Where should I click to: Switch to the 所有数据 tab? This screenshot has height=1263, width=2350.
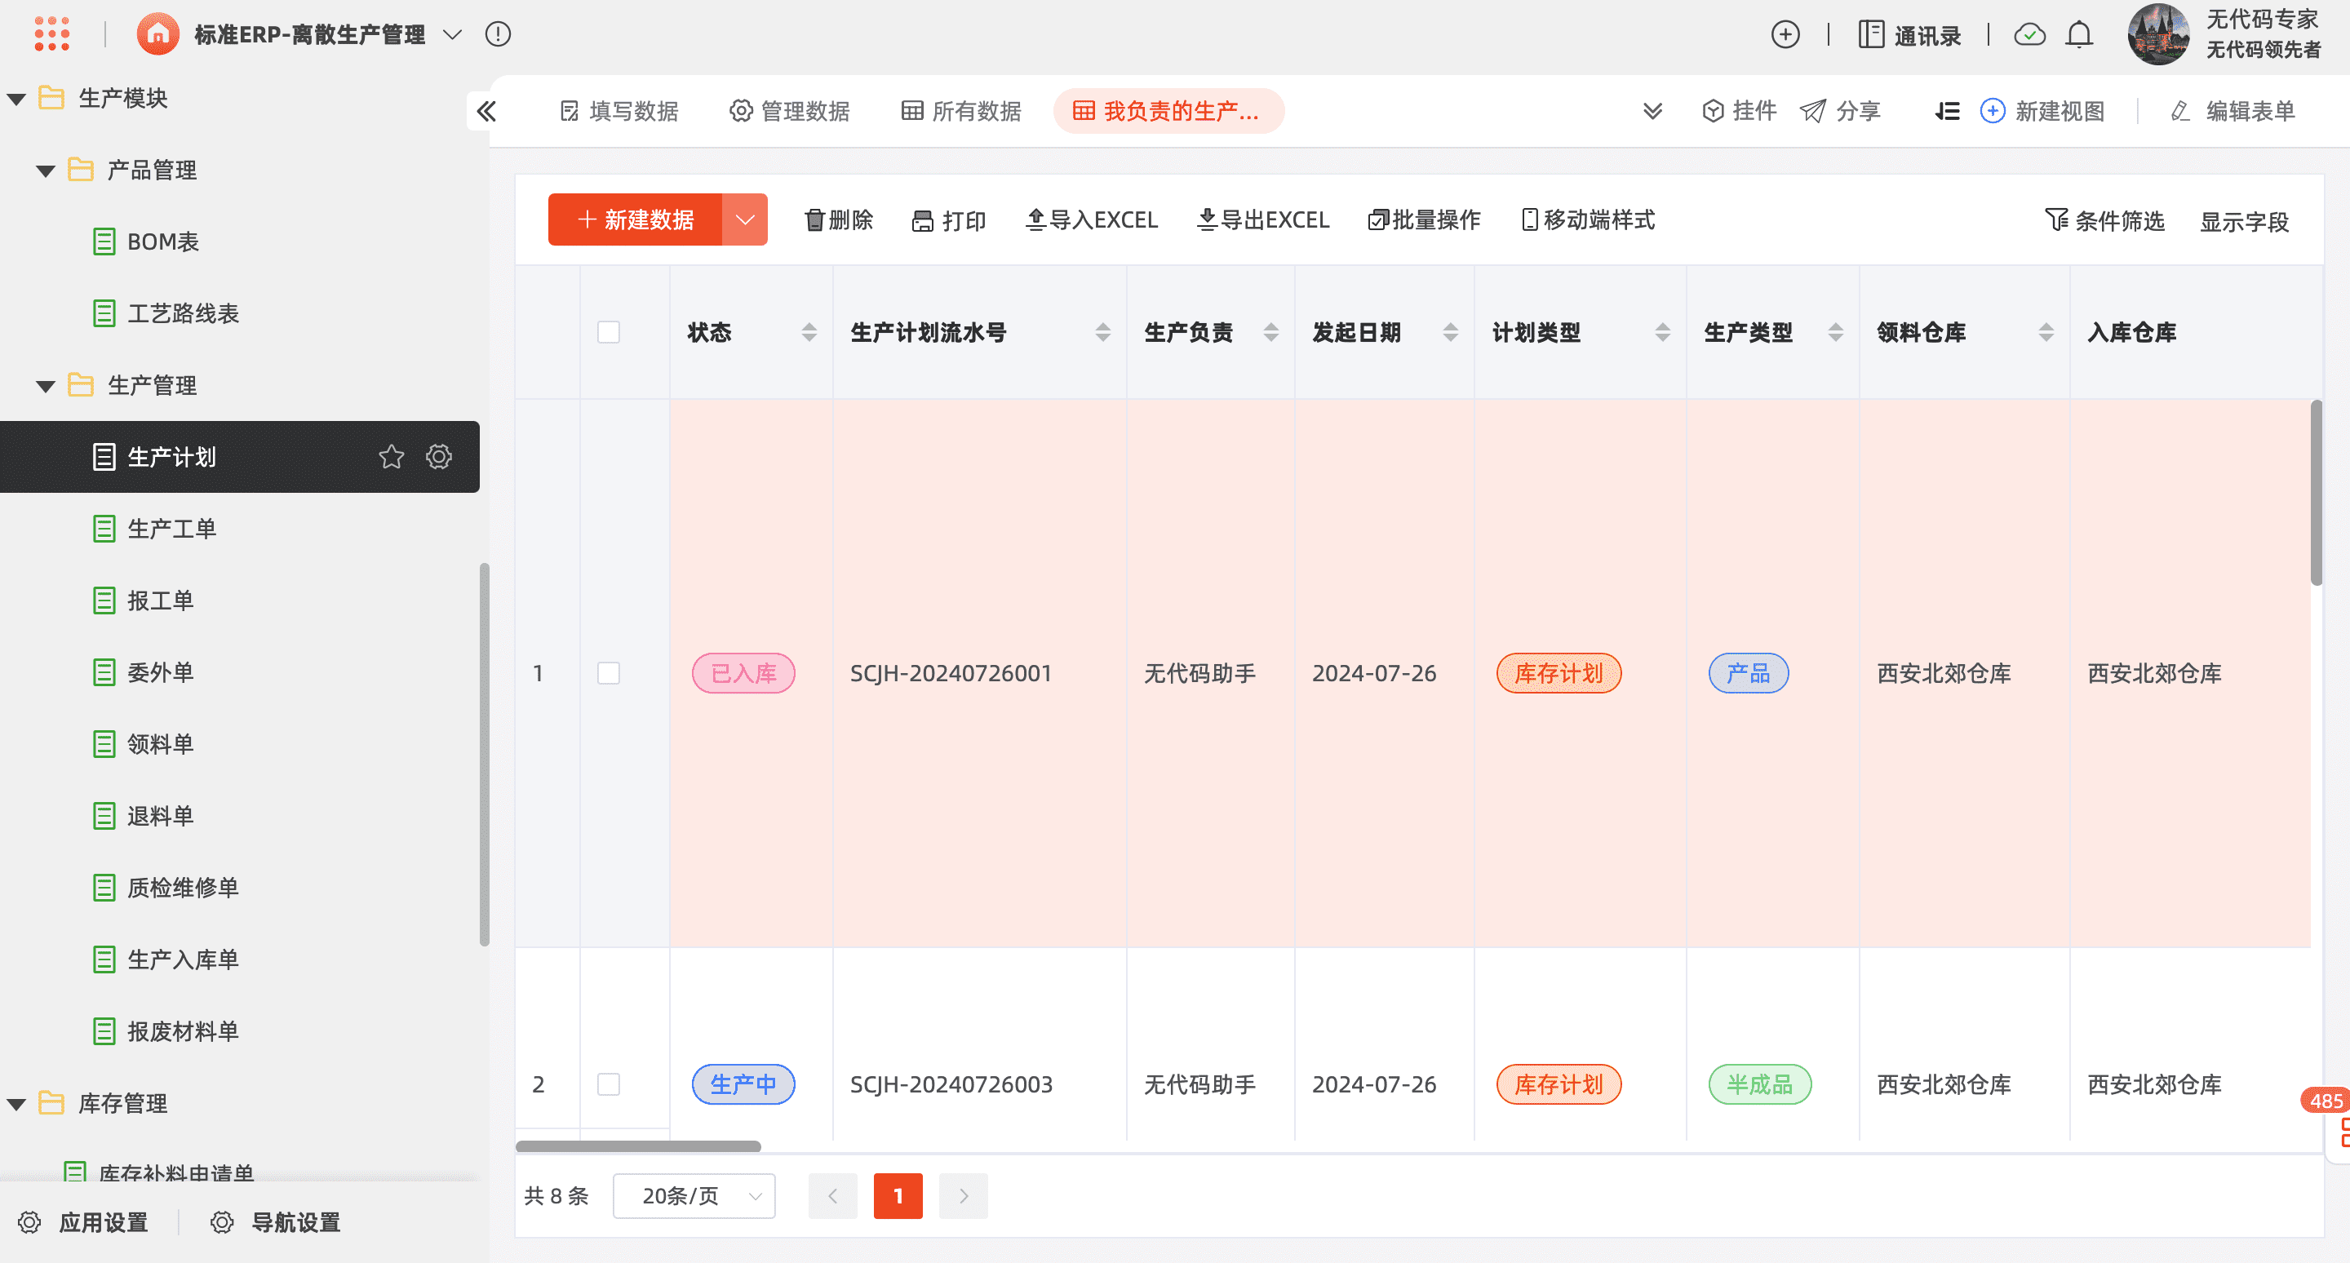(x=960, y=111)
